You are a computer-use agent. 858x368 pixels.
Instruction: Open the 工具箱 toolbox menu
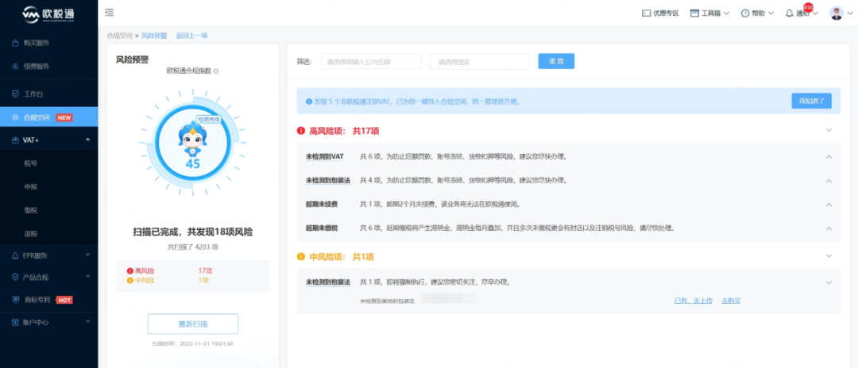point(695,13)
